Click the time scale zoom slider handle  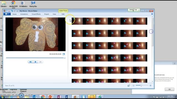(x=141, y=86)
